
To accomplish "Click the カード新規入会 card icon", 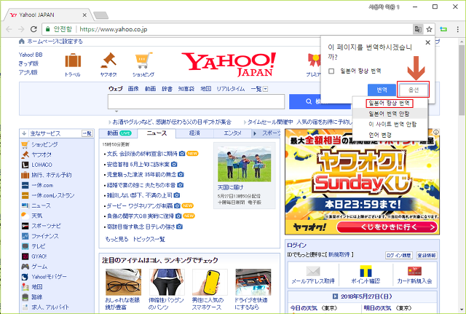I will (414, 271).
